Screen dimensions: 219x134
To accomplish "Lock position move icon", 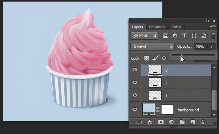I will 164,58.
